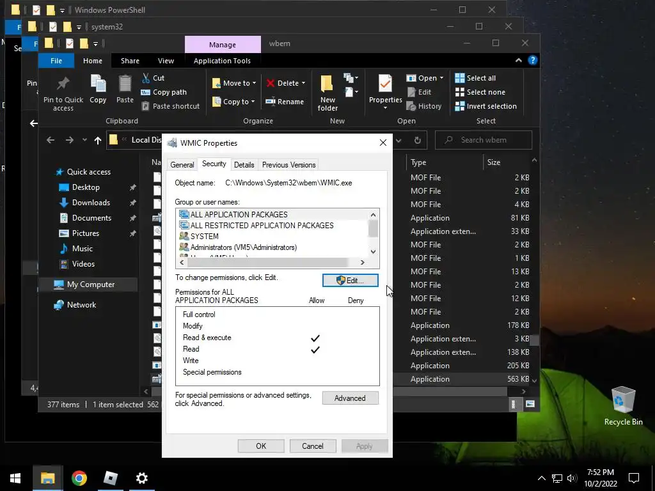Click the Copy ribbon icon
This screenshot has height=491, width=655.
click(98, 90)
